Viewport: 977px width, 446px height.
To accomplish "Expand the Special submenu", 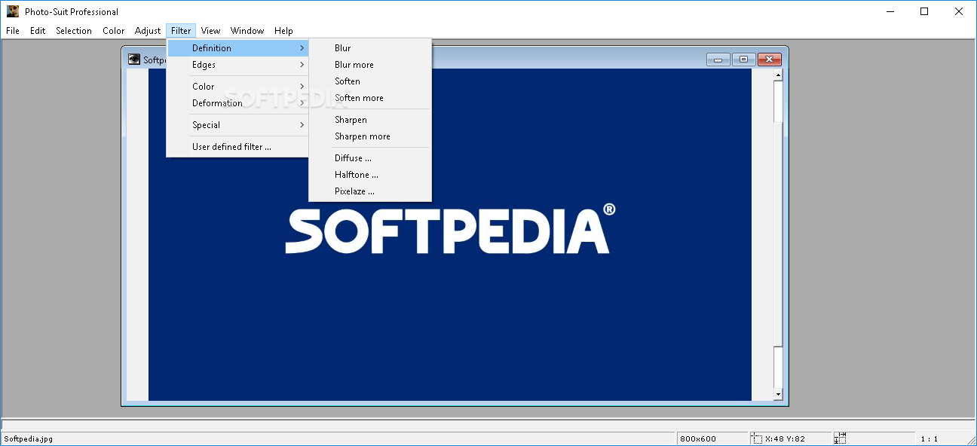I will coord(237,125).
